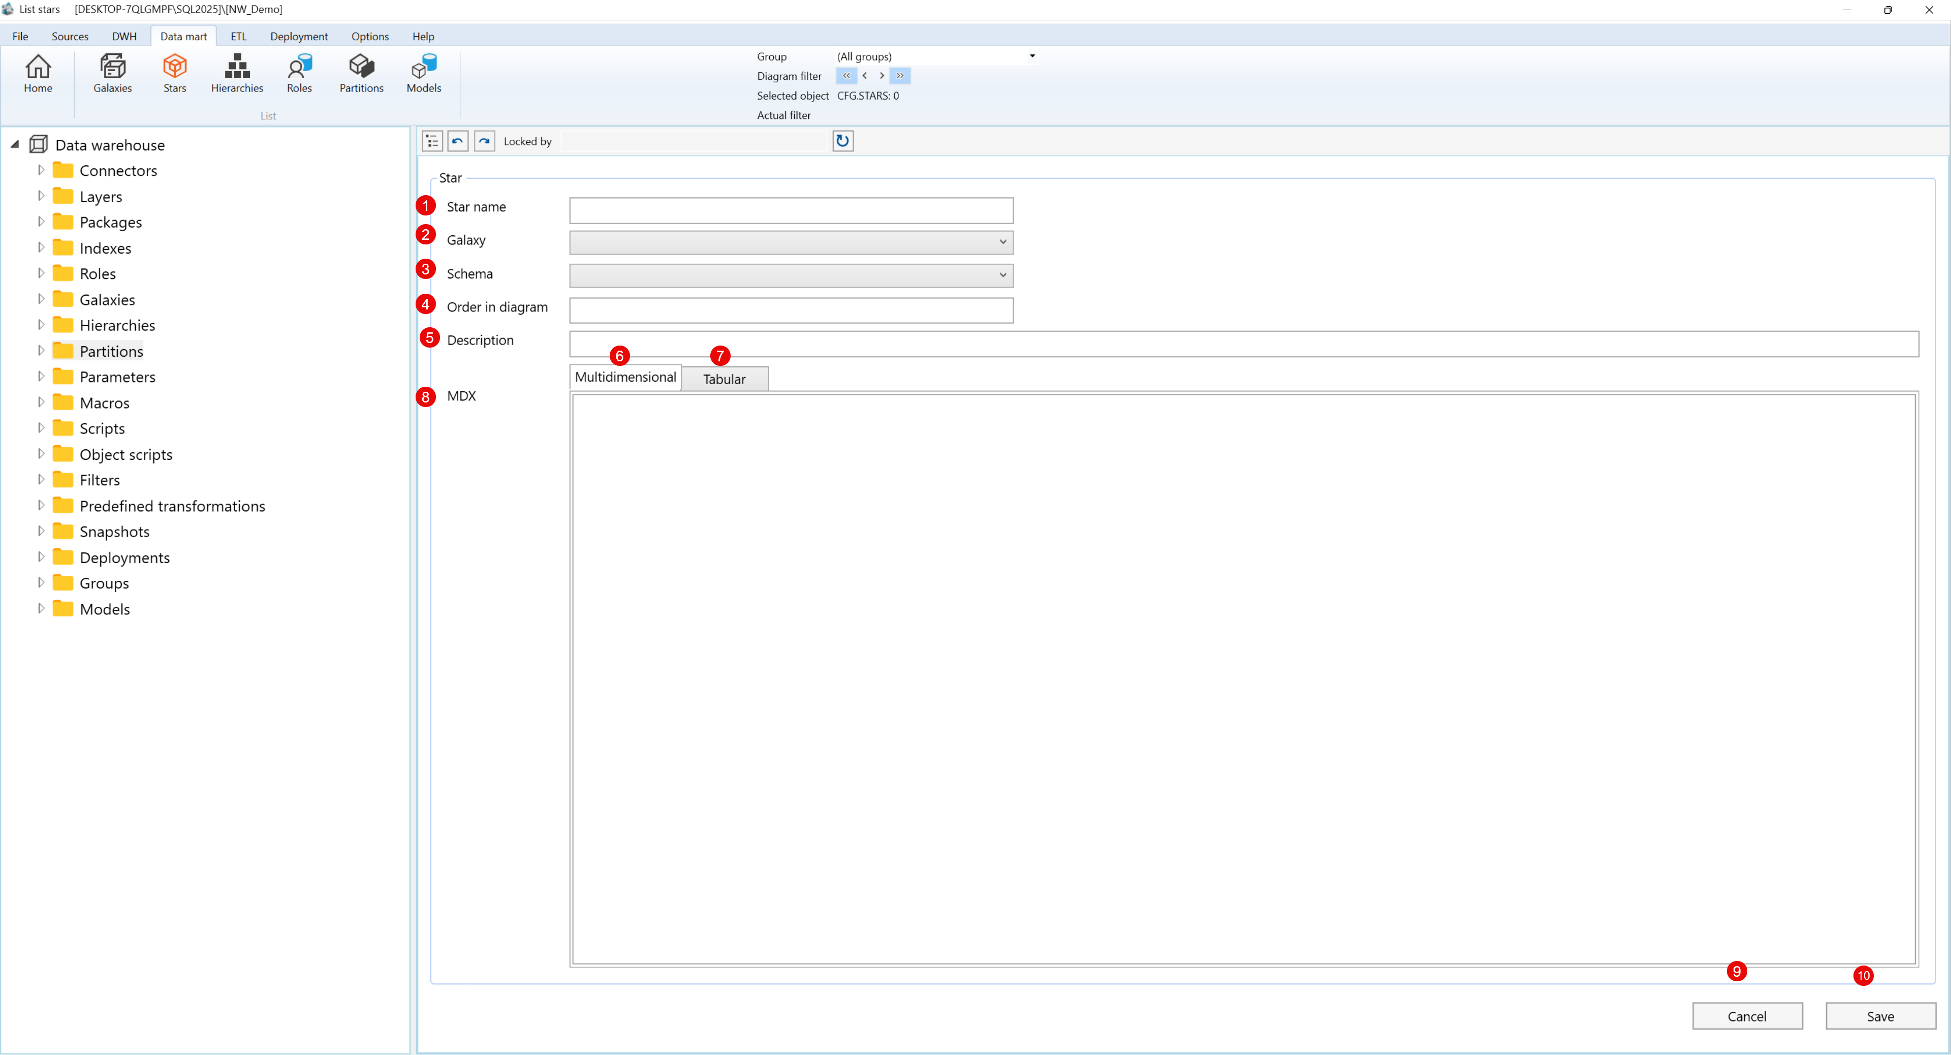
Task: Open the Galaxies list icon
Action: tap(112, 74)
